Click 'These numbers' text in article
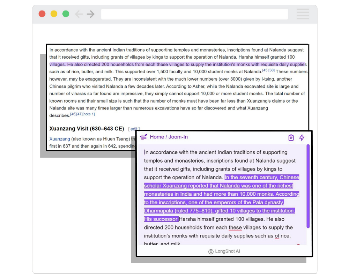The width and height of the screenshot is (349, 279). point(292,71)
